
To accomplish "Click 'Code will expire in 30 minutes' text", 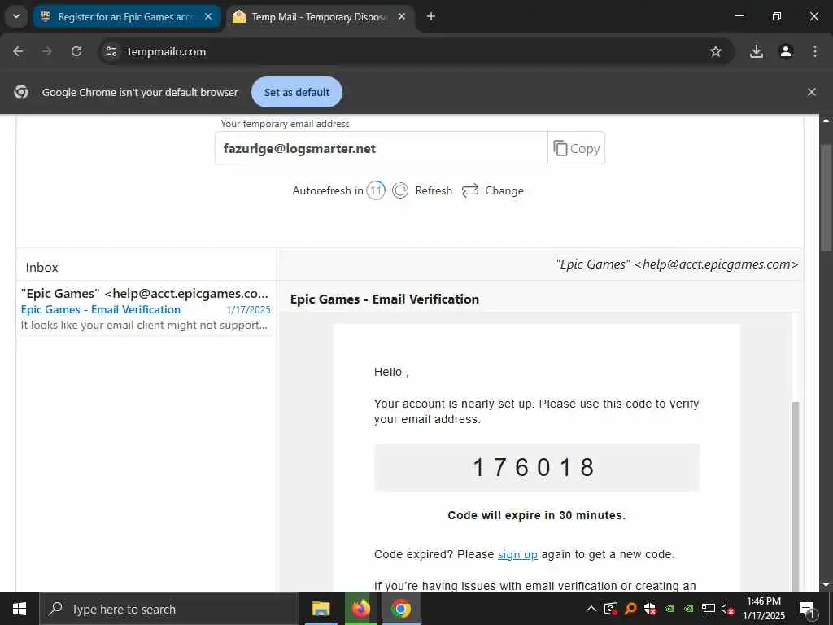I will coord(537,515).
